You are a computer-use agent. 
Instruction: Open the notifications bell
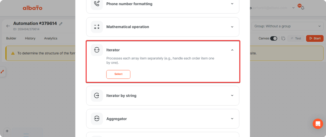(302, 8)
